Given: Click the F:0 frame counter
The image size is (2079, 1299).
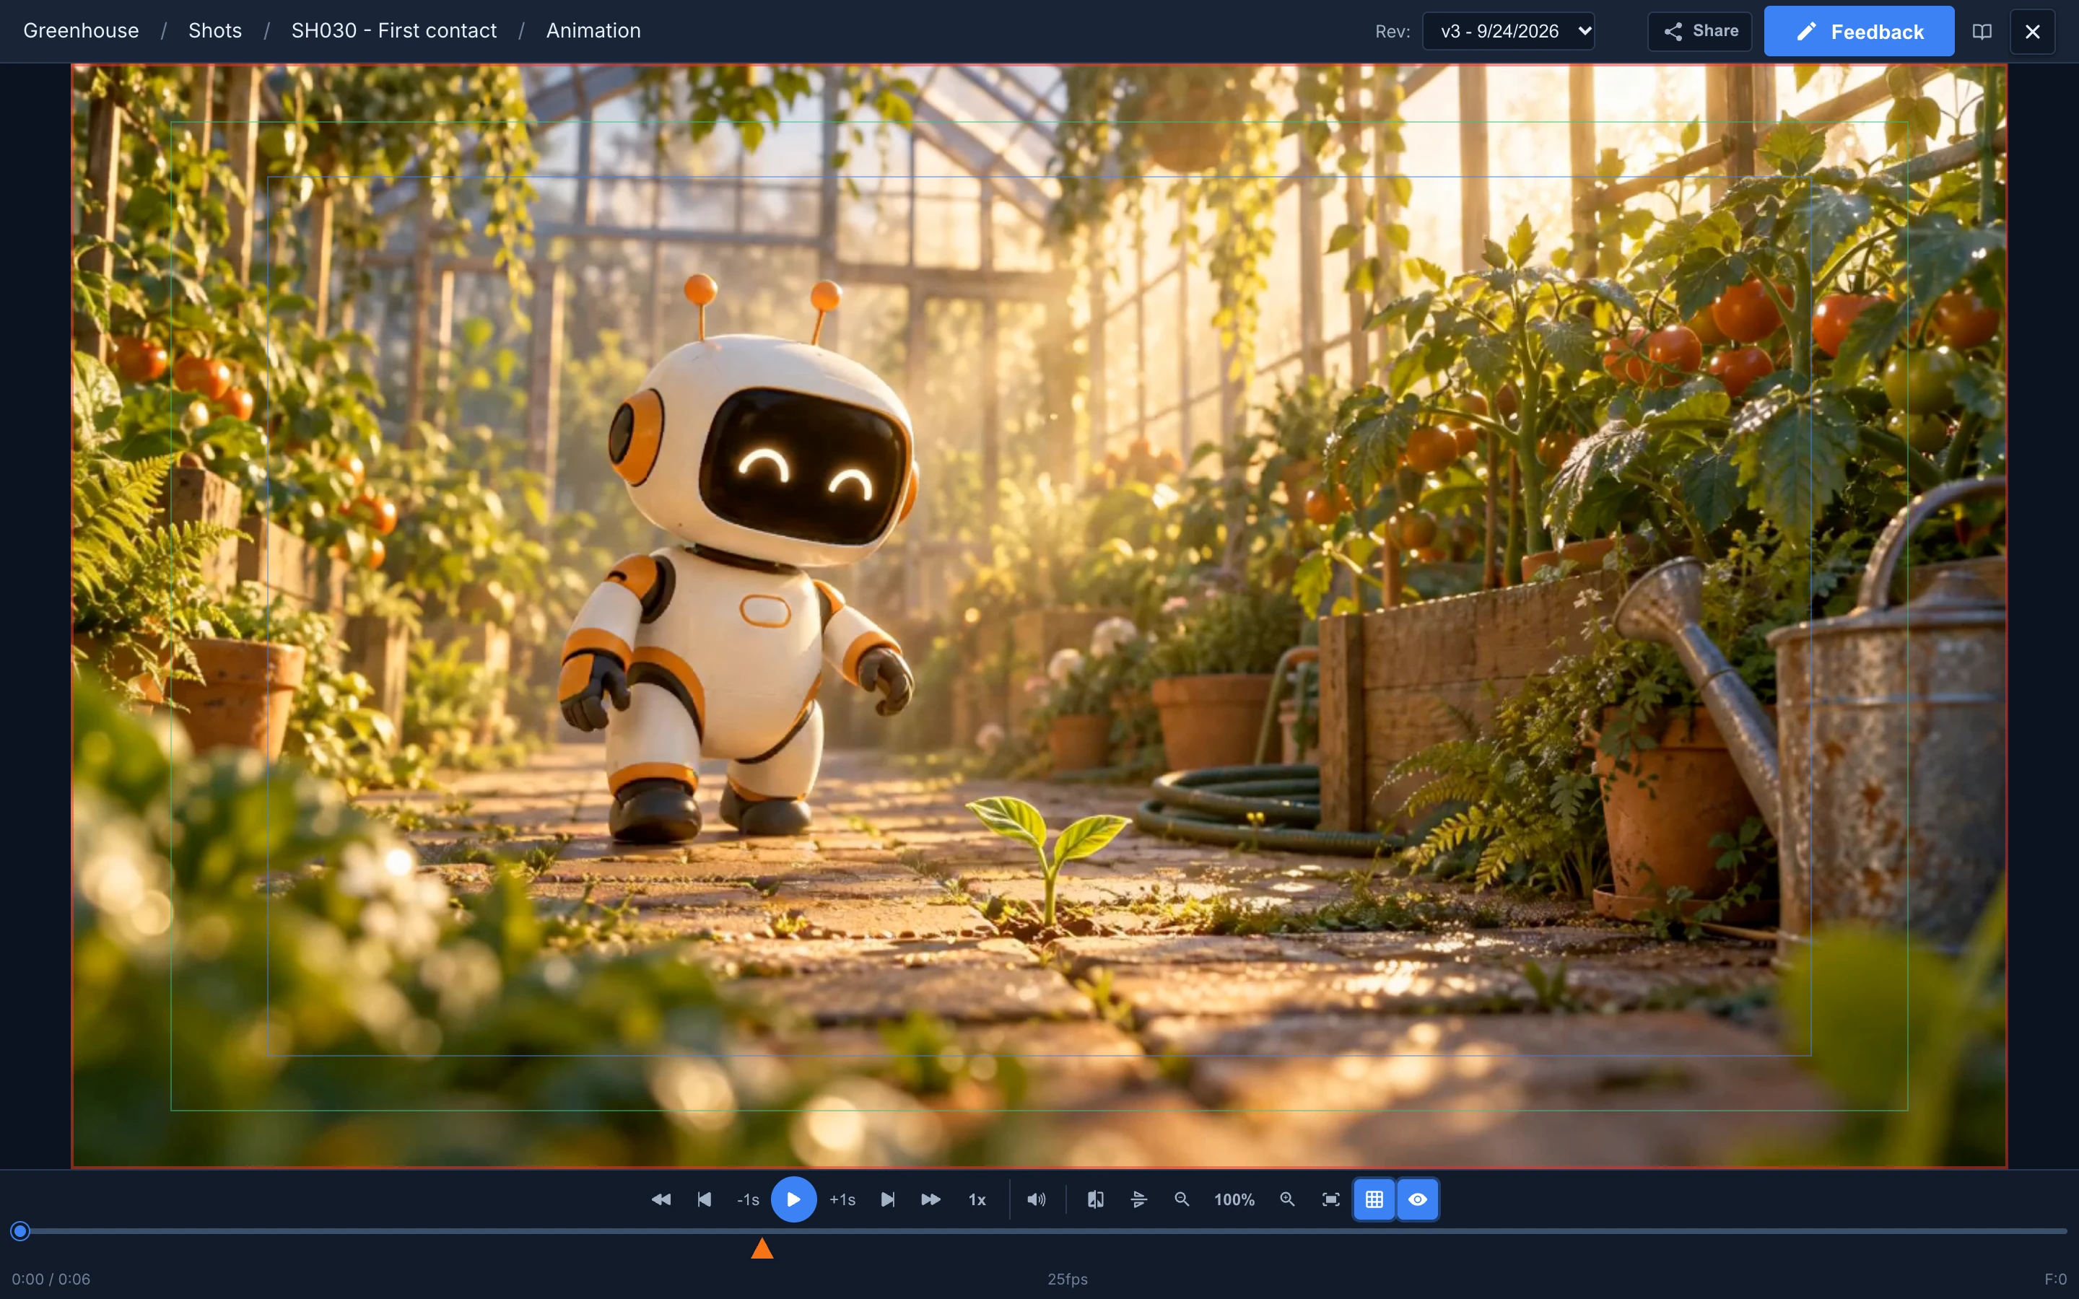Looking at the screenshot, I should click(2055, 1280).
